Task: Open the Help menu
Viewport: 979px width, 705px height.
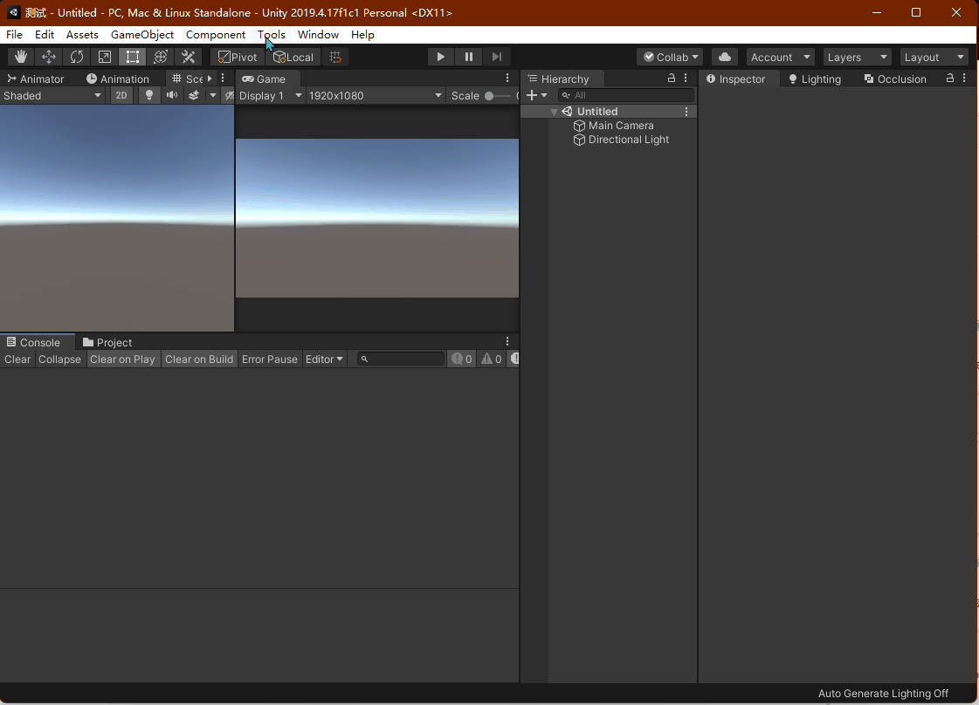Action: pos(362,34)
